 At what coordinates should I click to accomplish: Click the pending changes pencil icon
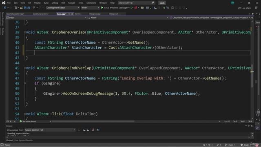click(219, 145)
